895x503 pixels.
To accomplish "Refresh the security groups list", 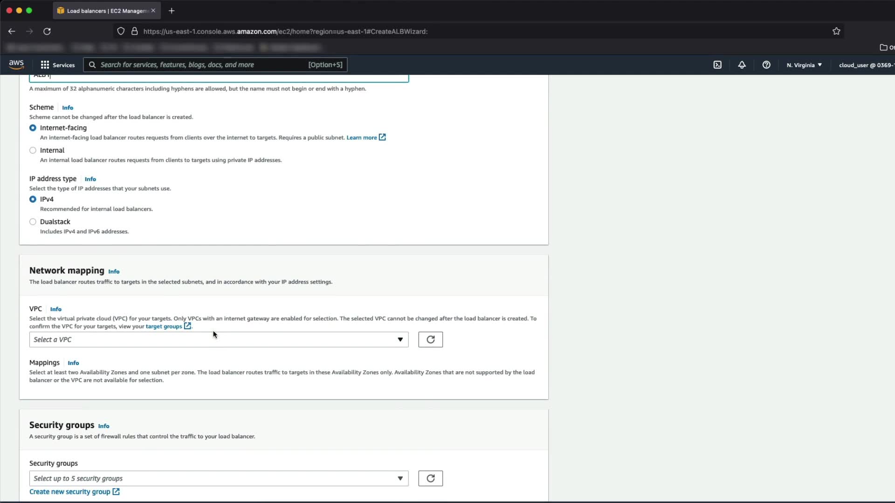I will point(430,478).
